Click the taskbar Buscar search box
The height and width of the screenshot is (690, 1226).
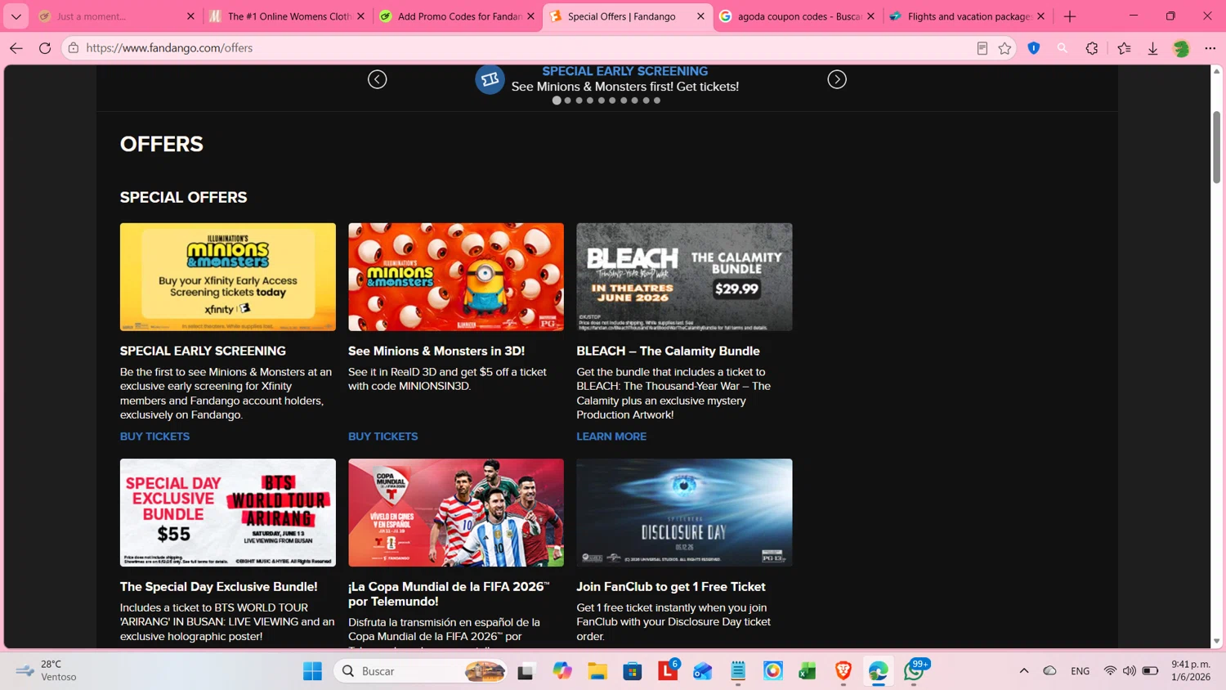(420, 671)
